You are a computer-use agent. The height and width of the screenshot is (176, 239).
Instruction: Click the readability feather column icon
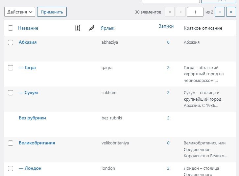[x=91, y=28]
